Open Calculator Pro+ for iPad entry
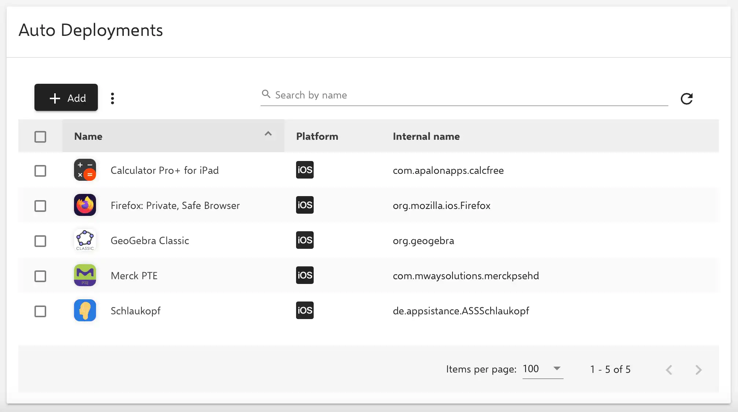Screen dimensions: 738x412 click(x=165, y=170)
